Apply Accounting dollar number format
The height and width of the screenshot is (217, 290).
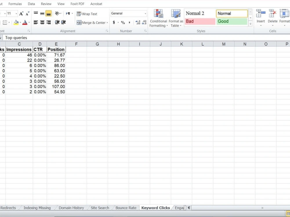click(x=114, y=23)
